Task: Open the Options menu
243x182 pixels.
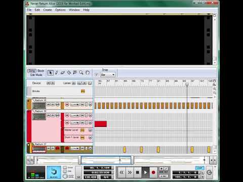Action: (60, 10)
